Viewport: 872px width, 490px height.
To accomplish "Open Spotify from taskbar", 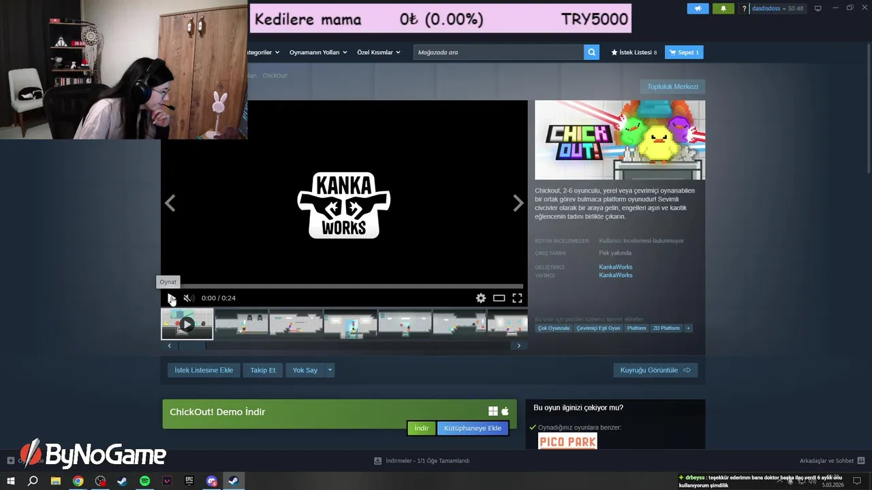I will [144, 481].
